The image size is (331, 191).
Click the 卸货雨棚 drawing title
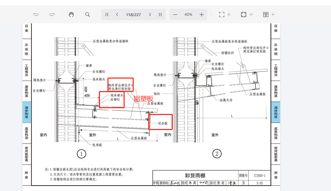click(x=195, y=175)
